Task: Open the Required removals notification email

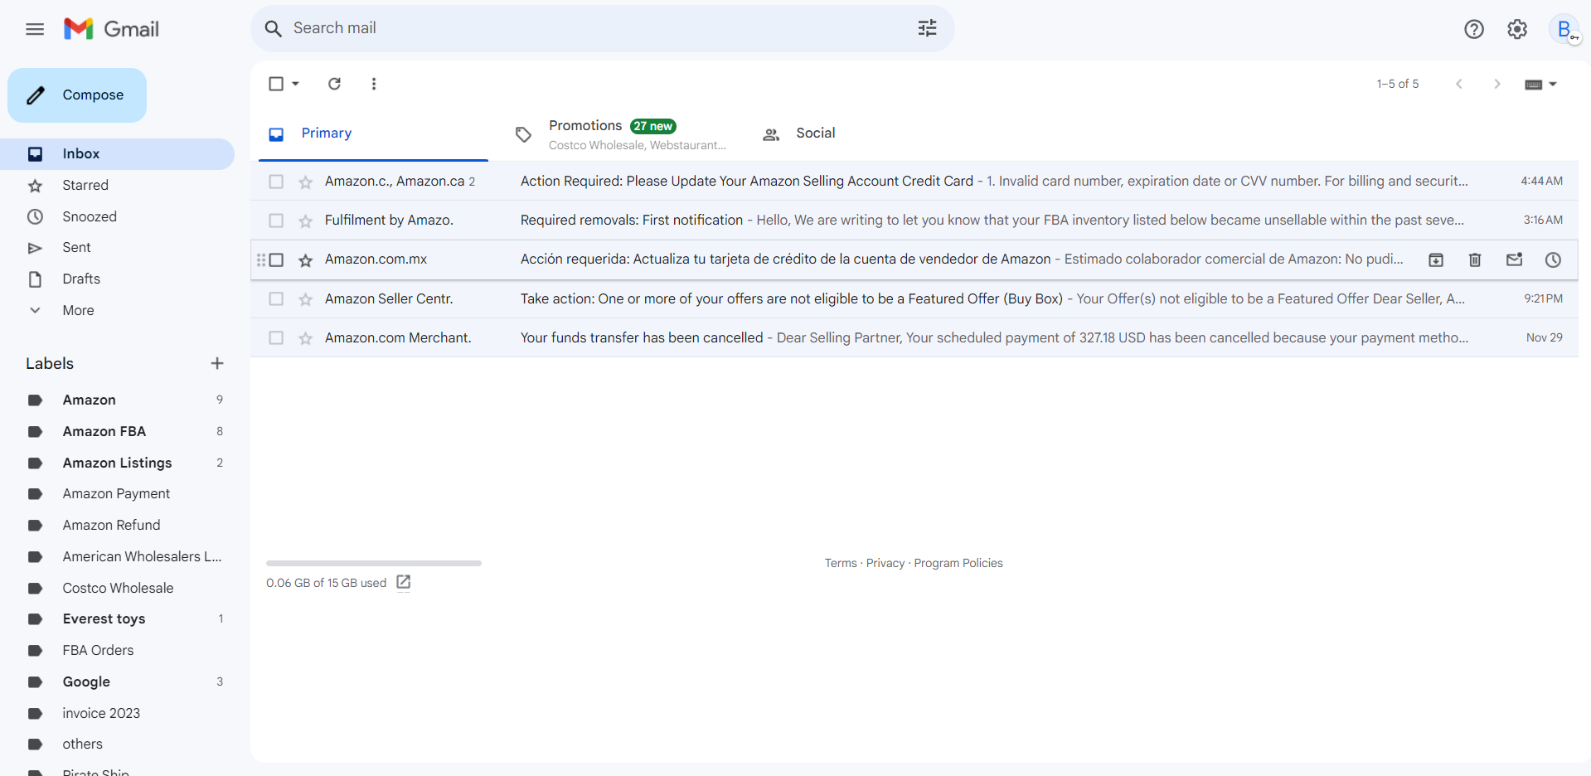Action: click(x=914, y=221)
